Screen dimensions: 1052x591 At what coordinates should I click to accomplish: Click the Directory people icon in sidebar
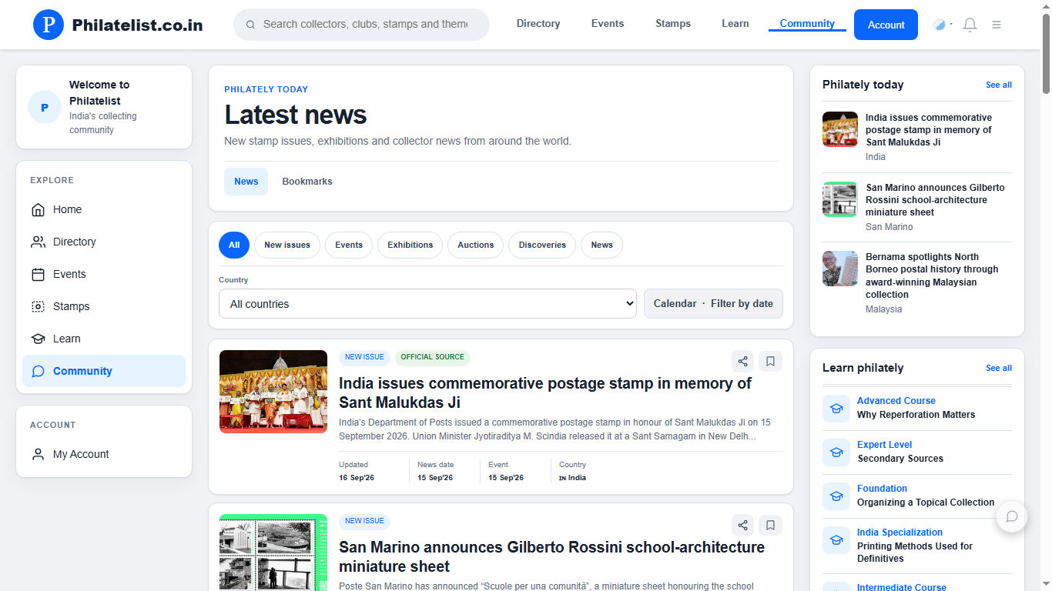38,242
